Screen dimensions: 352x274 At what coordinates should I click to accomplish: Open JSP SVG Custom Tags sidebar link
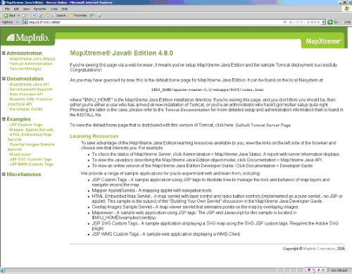[30, 159]
